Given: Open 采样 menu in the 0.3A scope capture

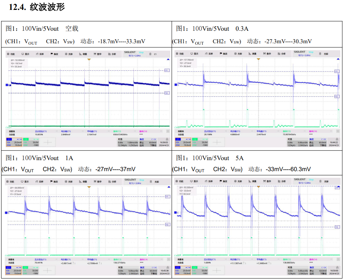Looking at the screenshot, I should coord(209,54).
